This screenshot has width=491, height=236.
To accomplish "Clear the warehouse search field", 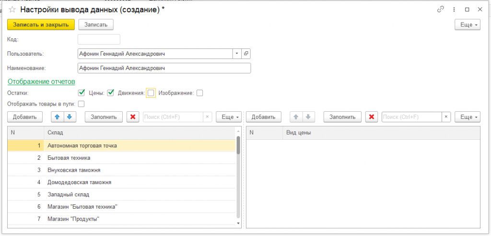I will click(x=207, y=117).
